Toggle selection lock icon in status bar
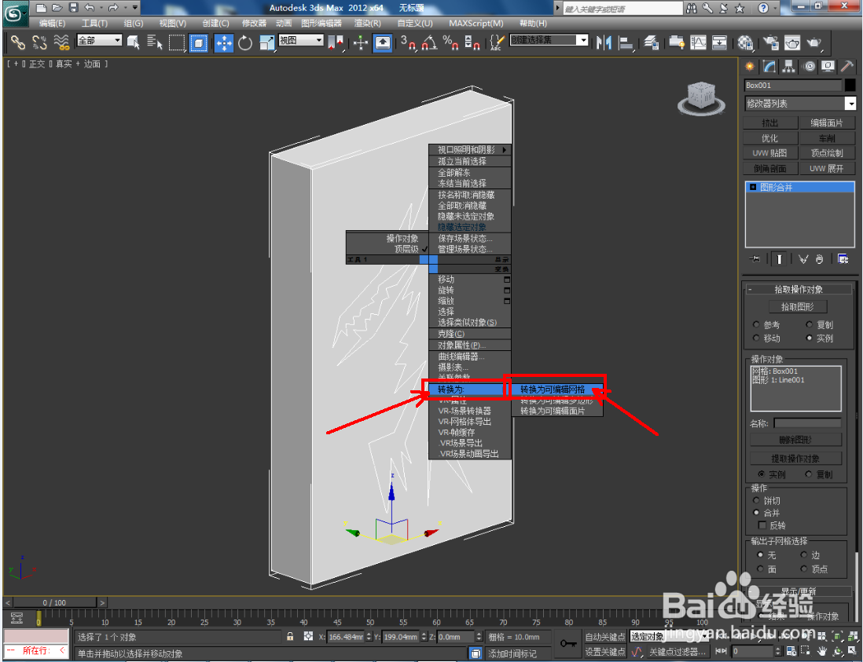863x662 pixels. point(290,636)
